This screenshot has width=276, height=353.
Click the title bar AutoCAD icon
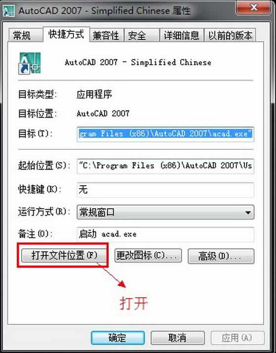tap(9, 10)
